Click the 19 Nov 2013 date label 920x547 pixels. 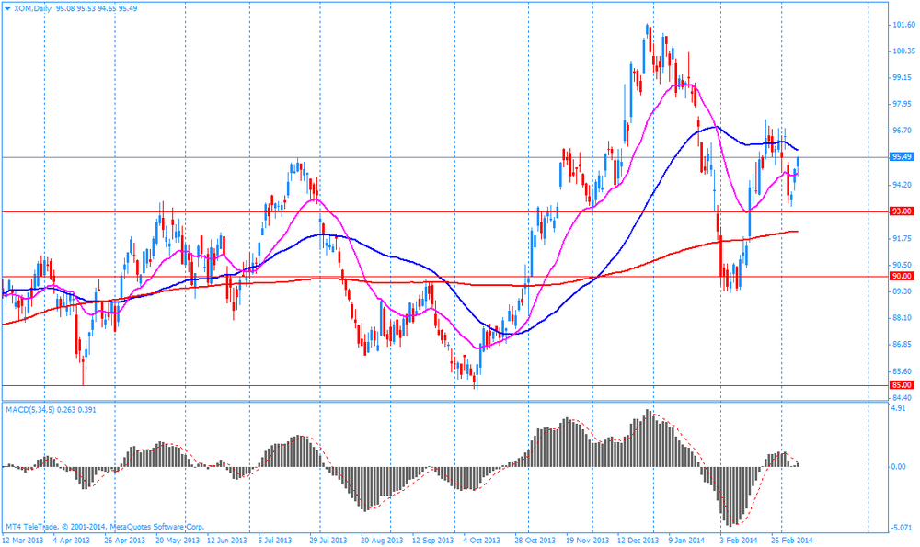pos(588,540)
